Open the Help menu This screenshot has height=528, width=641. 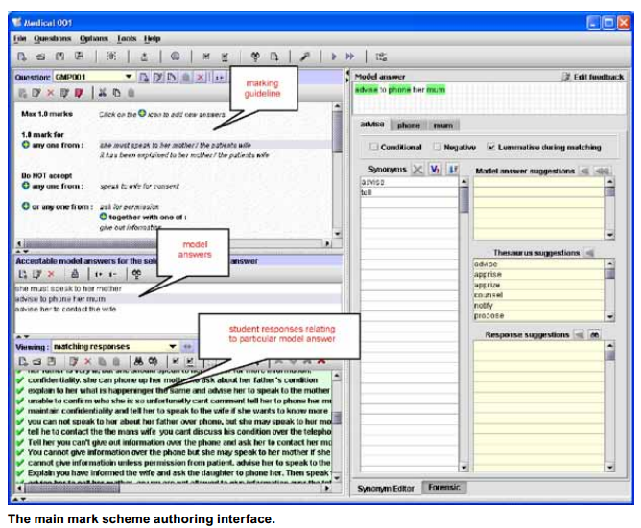152,38
